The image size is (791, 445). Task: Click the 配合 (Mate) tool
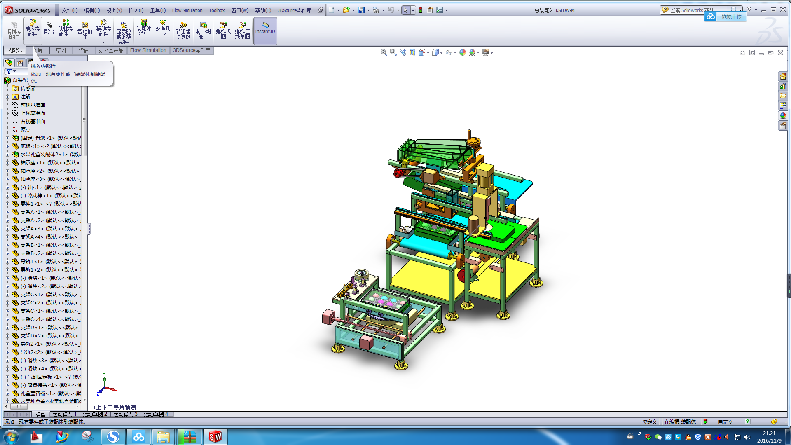(x=49, y=28)
